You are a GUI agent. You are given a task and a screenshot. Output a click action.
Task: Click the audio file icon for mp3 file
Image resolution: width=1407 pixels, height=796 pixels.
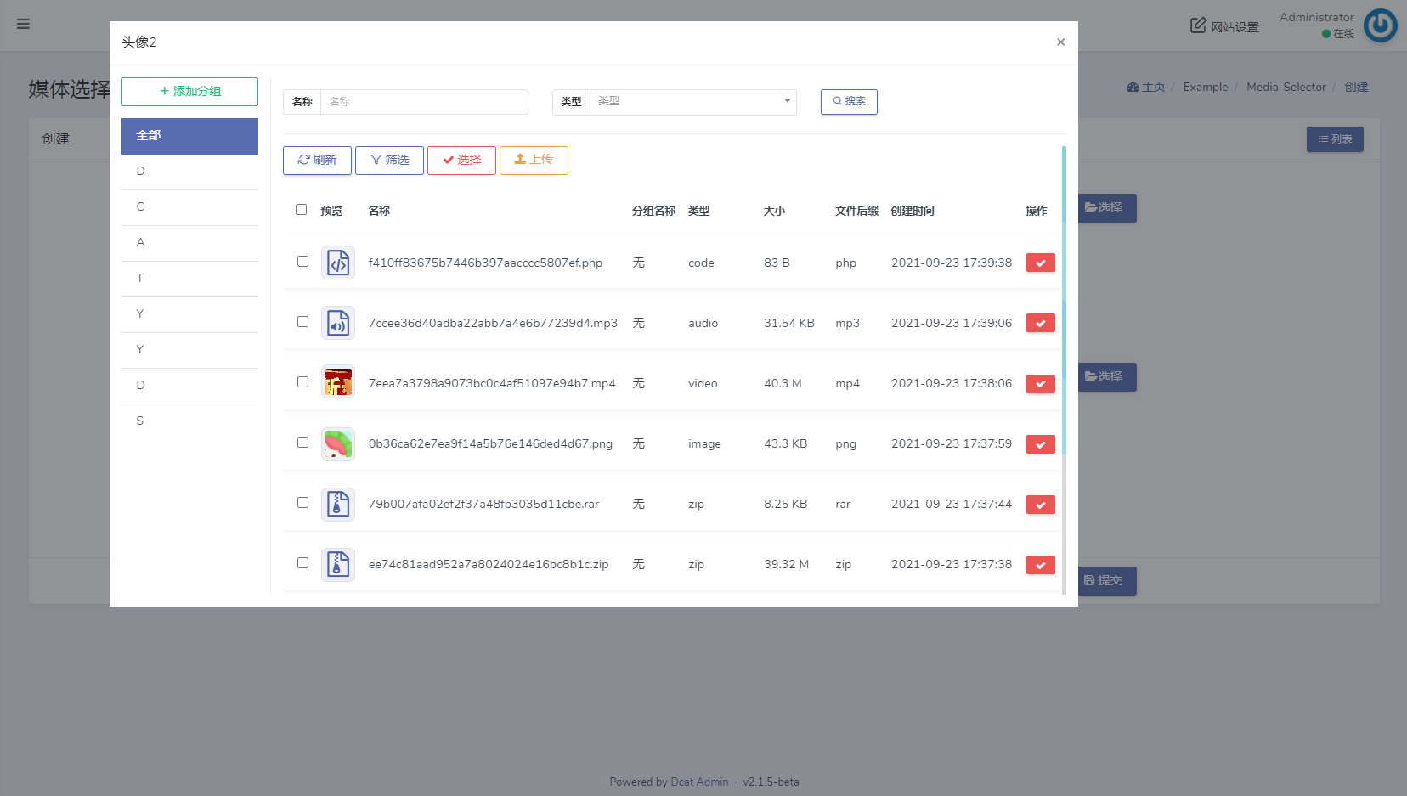point(338,324)
